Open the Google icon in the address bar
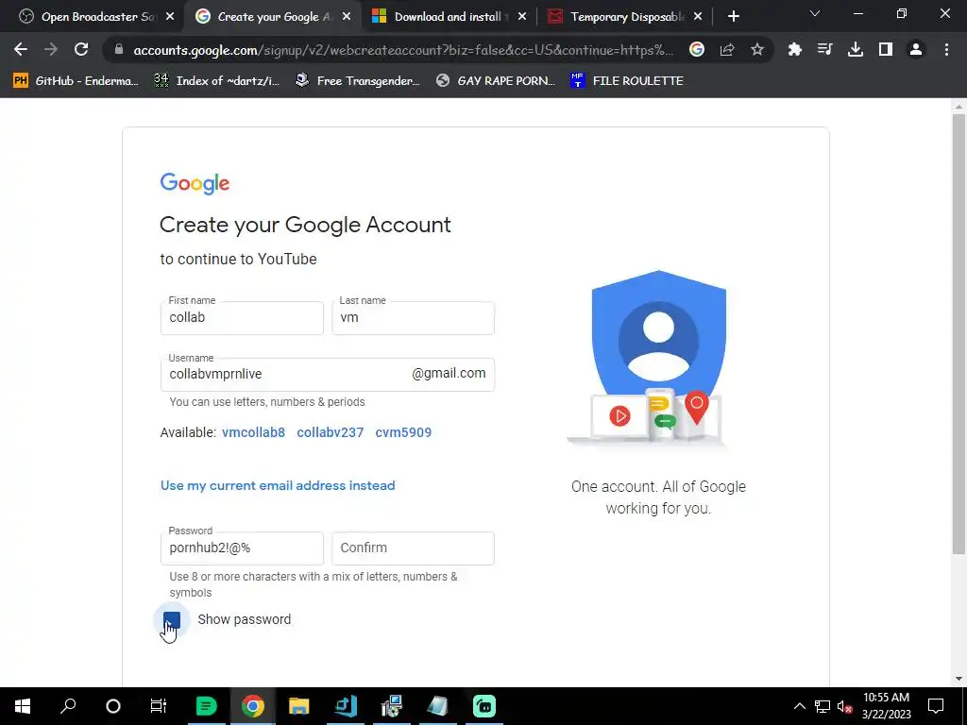The image size is (967, 725). pos(697,49)
